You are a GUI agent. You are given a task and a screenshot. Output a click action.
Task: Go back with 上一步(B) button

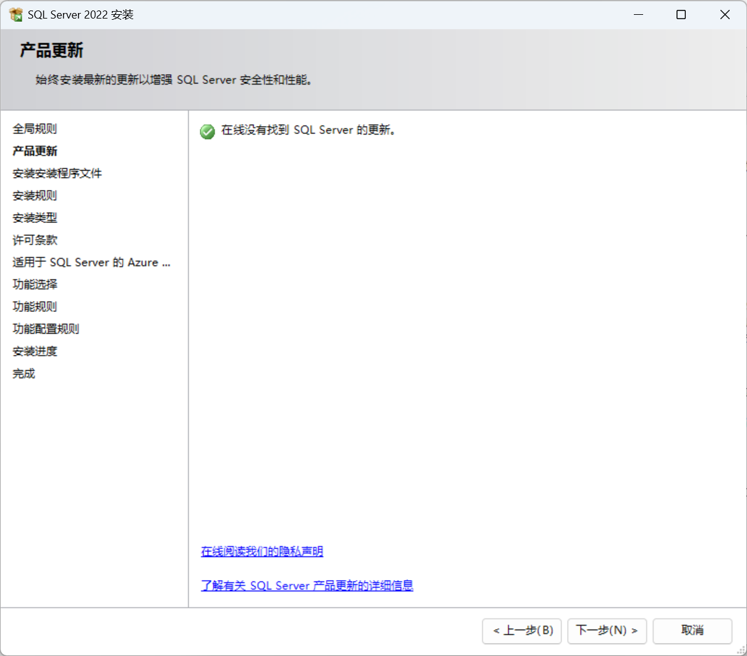coord(522,631)
